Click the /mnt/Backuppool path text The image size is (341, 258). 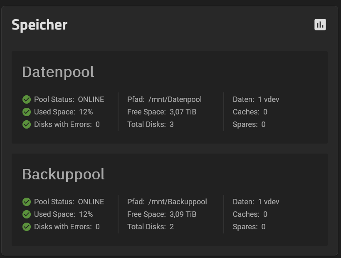click(x=178, y=202)
